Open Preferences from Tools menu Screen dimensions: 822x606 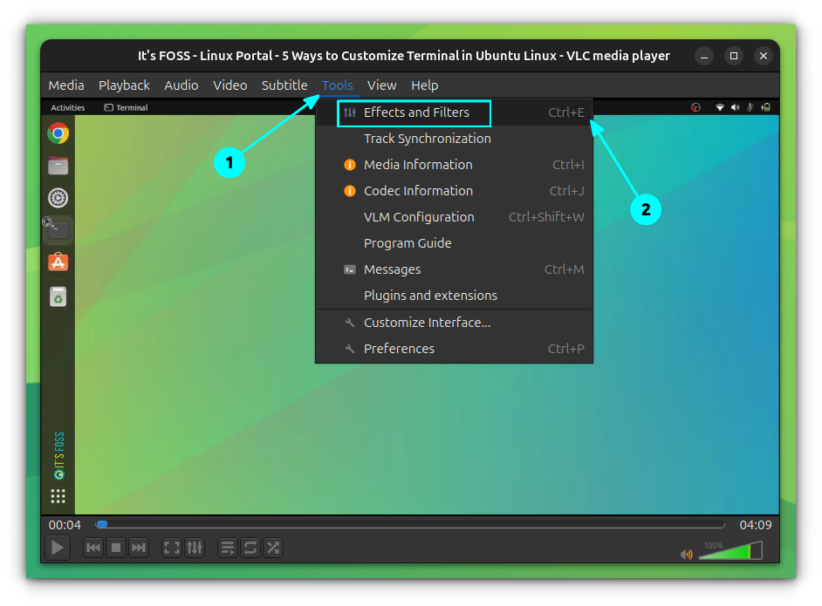(x=454, y=349)
